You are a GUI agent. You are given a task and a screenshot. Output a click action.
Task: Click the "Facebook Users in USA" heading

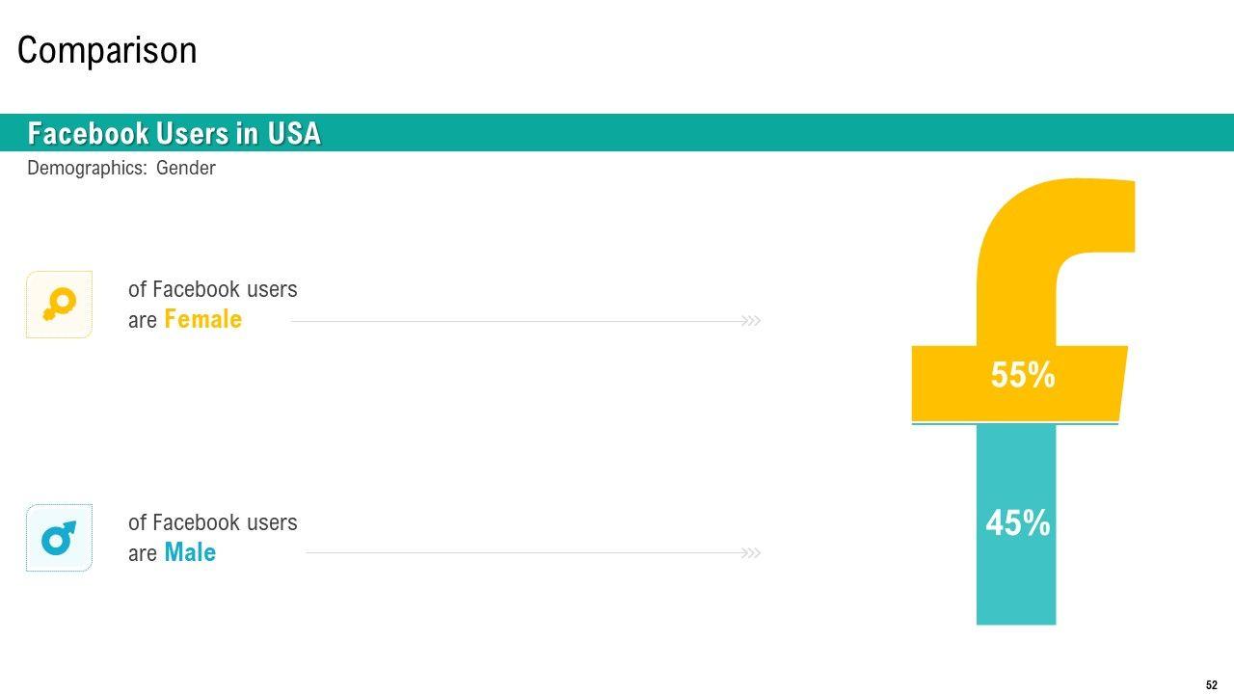174,133
